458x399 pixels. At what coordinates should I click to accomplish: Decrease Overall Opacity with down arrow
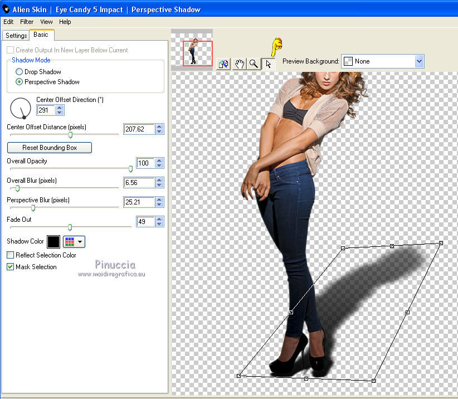click(x=159, y=166)
